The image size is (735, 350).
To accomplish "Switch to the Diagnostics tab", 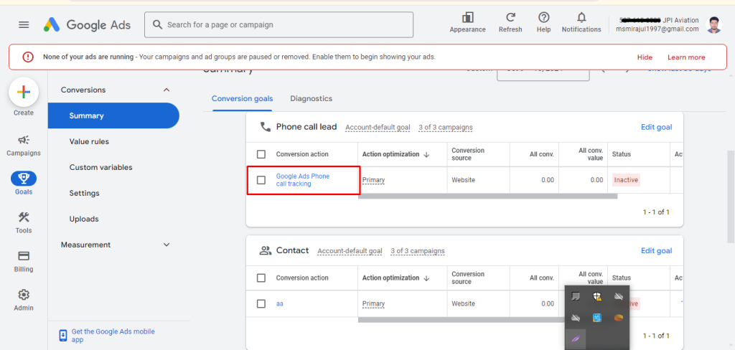I will click(311, 98).
